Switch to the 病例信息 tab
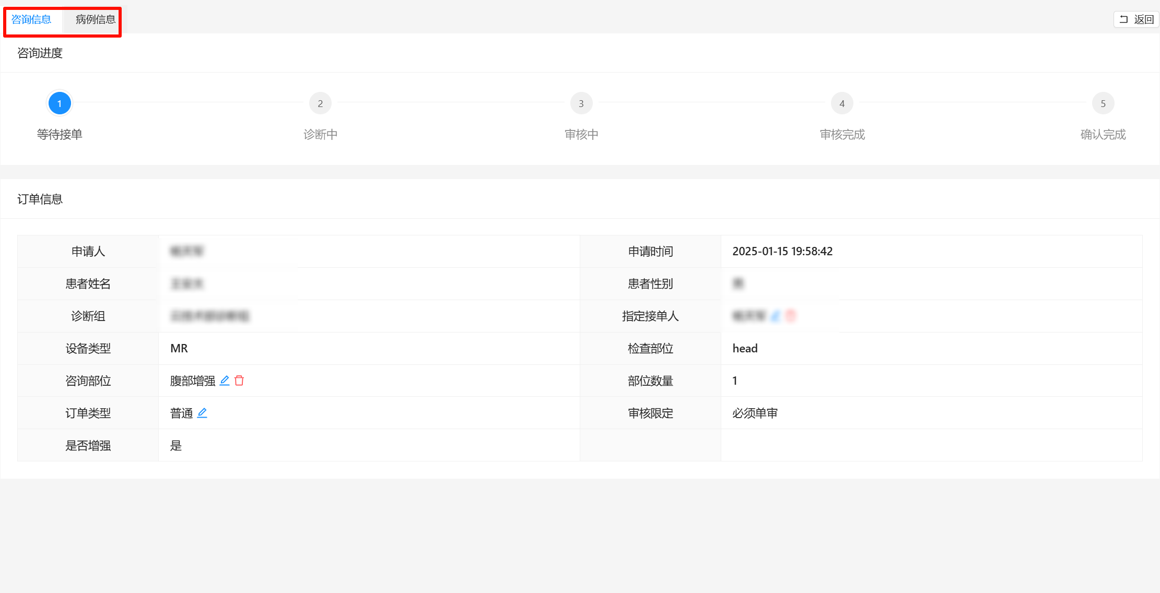This screenshot has height=593, width=1160. [x=95, y=19]
